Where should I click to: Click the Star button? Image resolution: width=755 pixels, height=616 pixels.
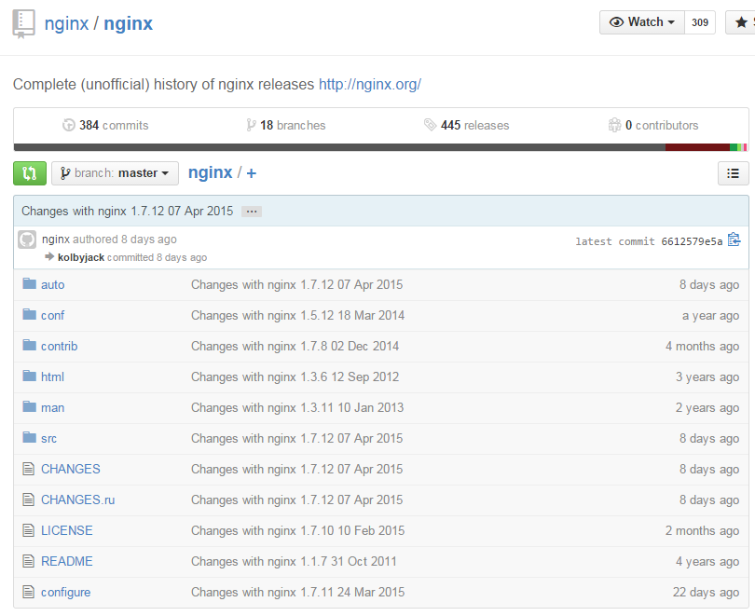click(741, 22)
